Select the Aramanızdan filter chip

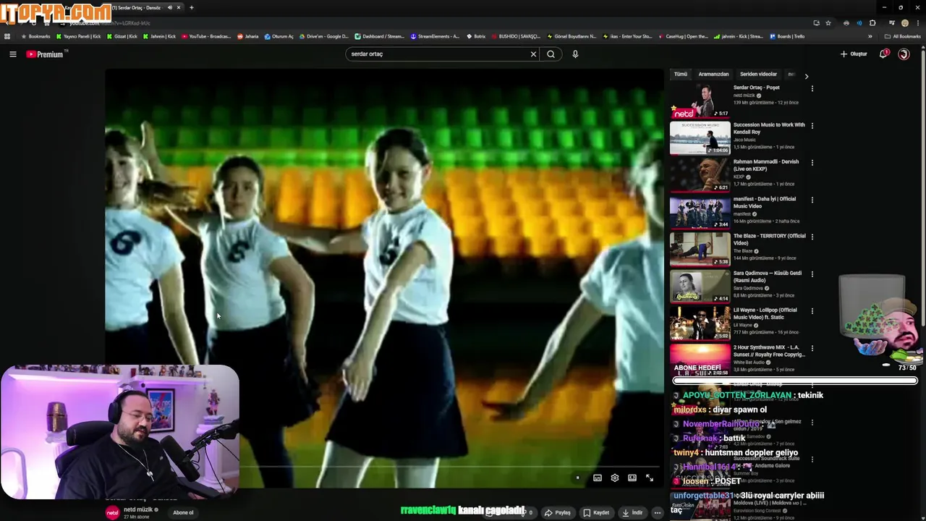[x=713, y=75]
